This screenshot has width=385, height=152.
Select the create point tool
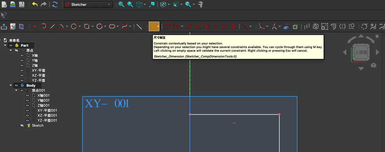point(35,26)
